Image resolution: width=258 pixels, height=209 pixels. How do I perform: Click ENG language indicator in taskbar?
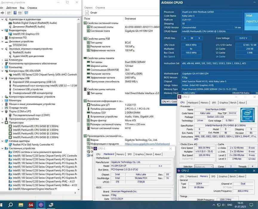coord(230,205)
